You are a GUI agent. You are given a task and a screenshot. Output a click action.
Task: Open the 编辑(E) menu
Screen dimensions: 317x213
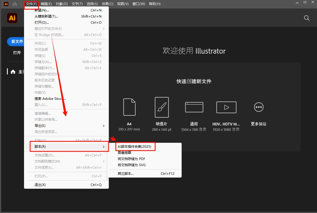click(46, 4)
